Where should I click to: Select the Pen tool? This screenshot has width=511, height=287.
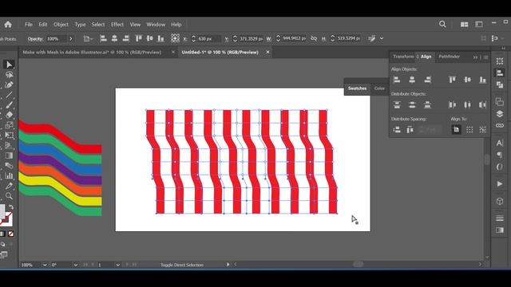tap(9, 85)
